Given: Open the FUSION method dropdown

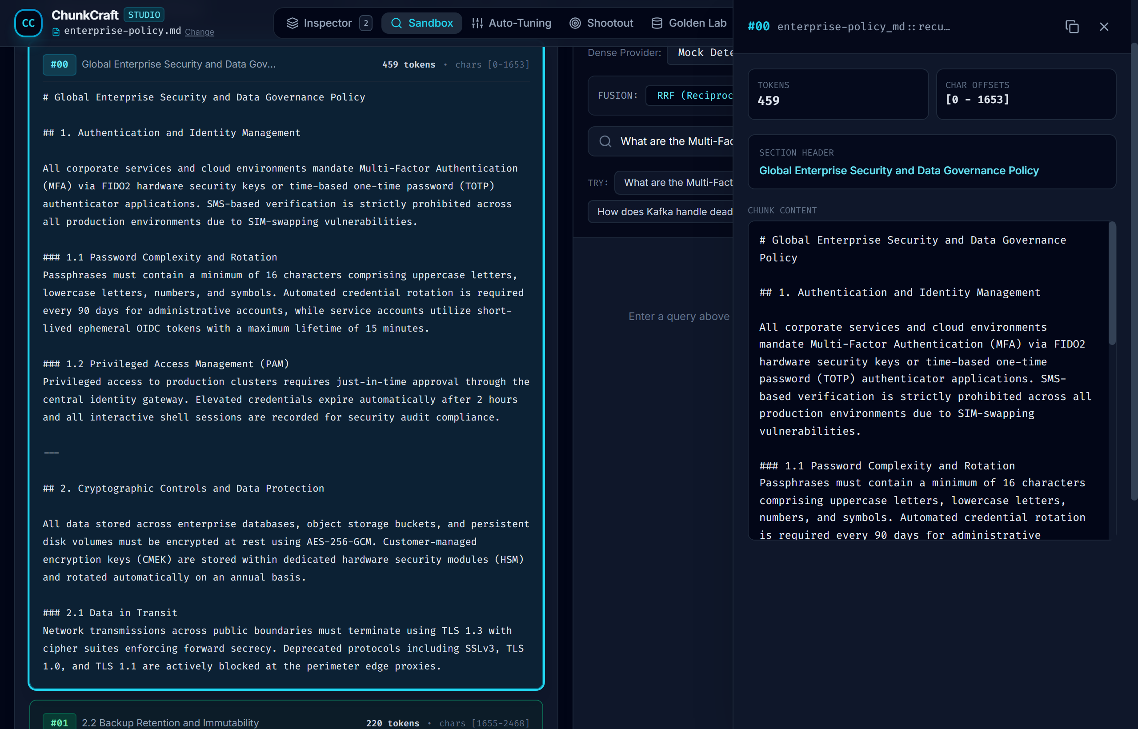Looking at the screenshot, I should click(689, 96).
